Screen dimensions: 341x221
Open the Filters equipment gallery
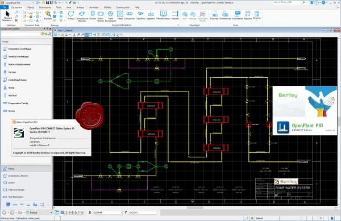click(x=120, y=15)
